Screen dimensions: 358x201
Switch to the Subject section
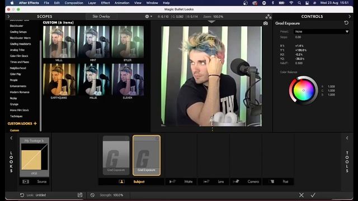(131, 181)
